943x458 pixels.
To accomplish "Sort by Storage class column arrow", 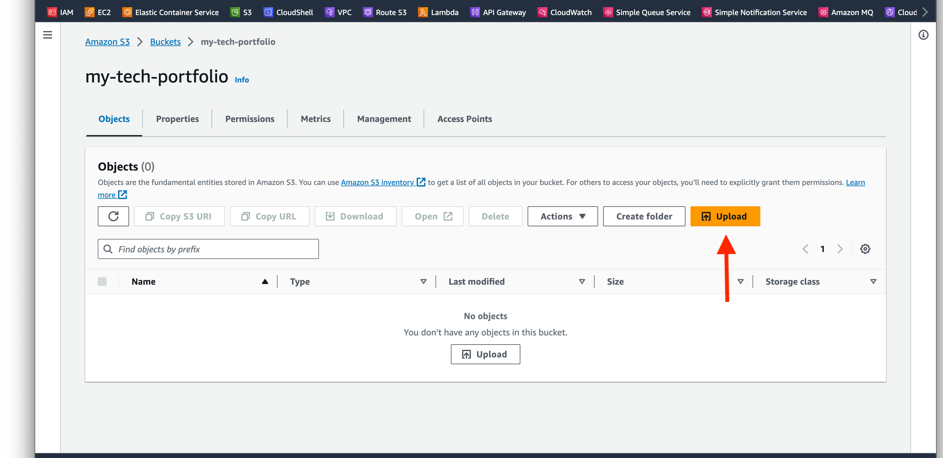I will pyautogui.click(x=873, y=282).
